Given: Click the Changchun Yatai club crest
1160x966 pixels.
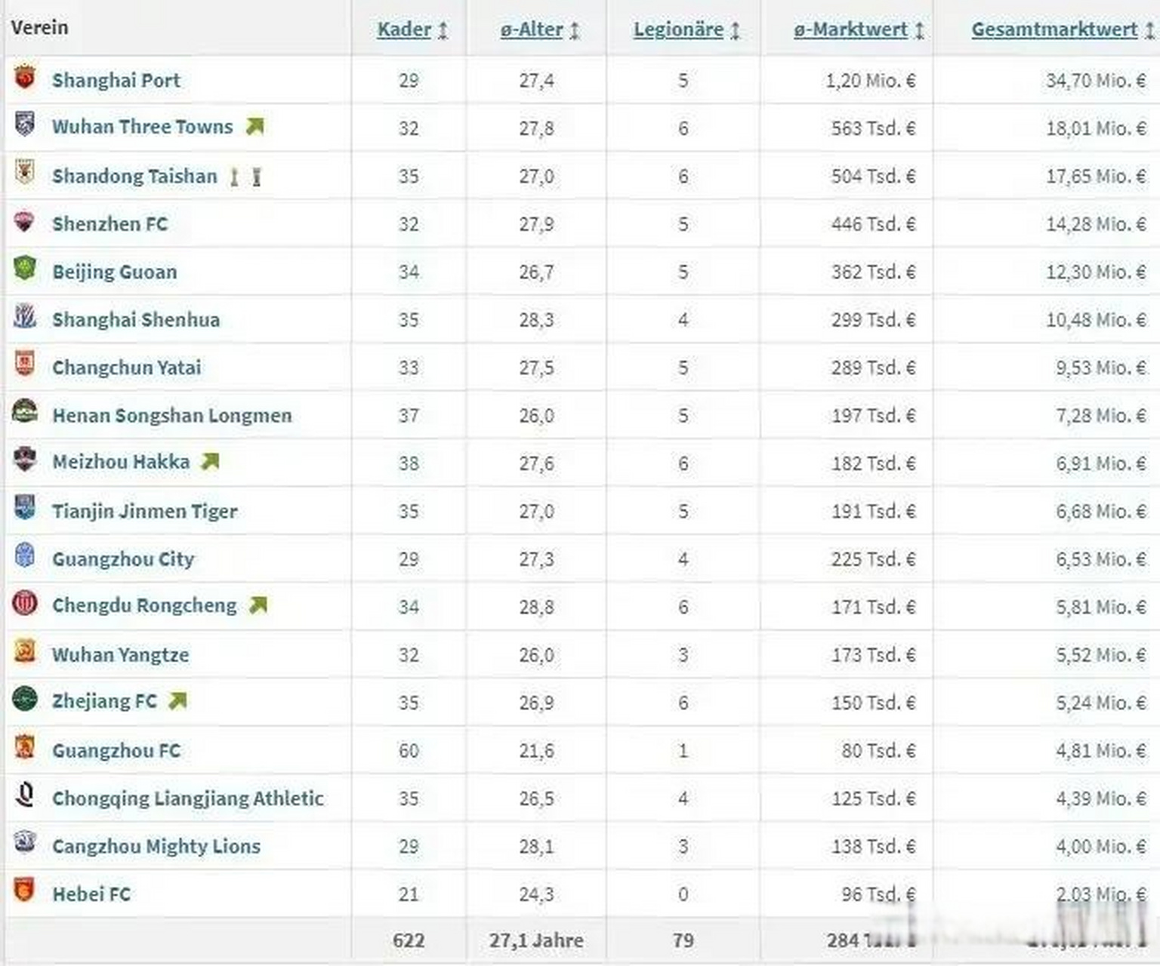Looking at the screenshot, I should point(25,365).
